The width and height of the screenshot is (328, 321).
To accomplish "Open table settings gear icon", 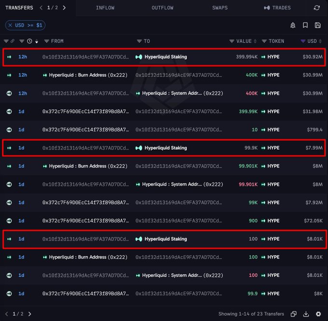I will click(x=318, y=314).
